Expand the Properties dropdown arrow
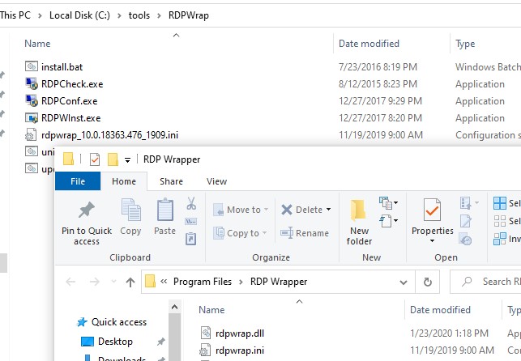 pyautogui.click(x=433, y=240)
